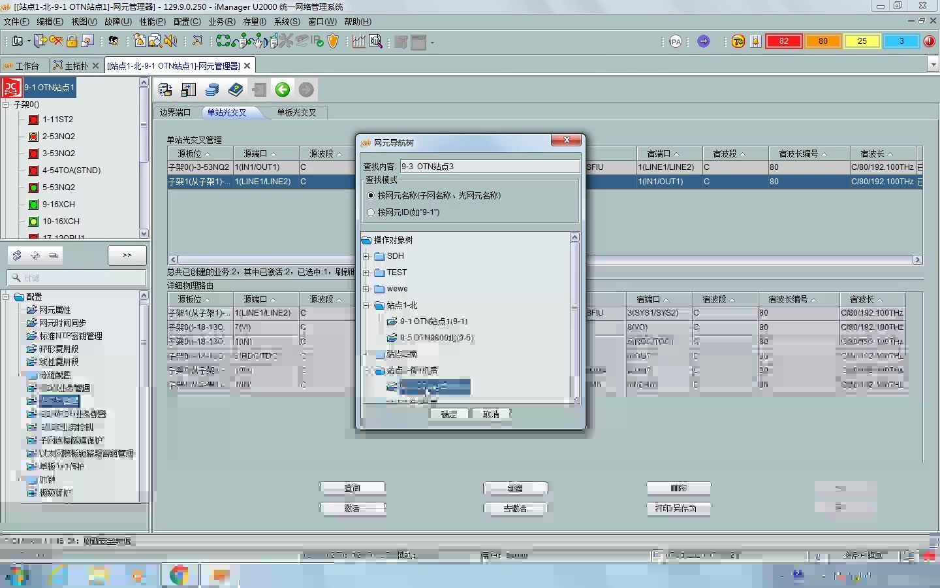Switch to the 边界端口 tab
The image size is (940, 588).
(175, 112)
